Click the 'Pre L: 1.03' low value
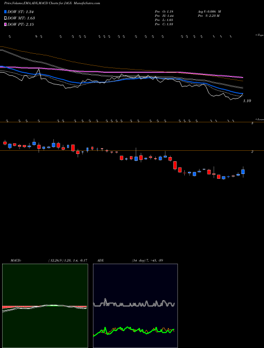Screen dimensions: 264x348 tap(164, 20)
